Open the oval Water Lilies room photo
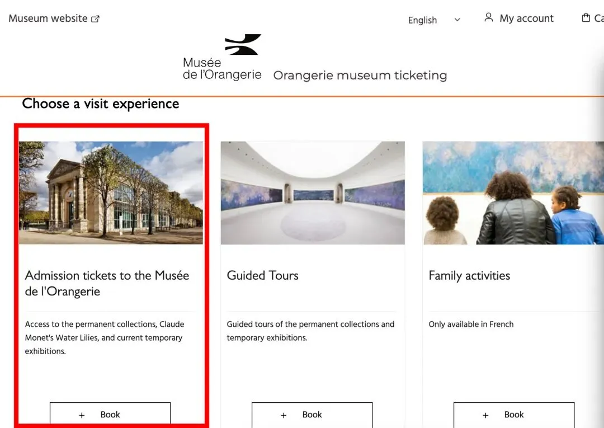This screenshot has width=604, height=428. (313, 192)
